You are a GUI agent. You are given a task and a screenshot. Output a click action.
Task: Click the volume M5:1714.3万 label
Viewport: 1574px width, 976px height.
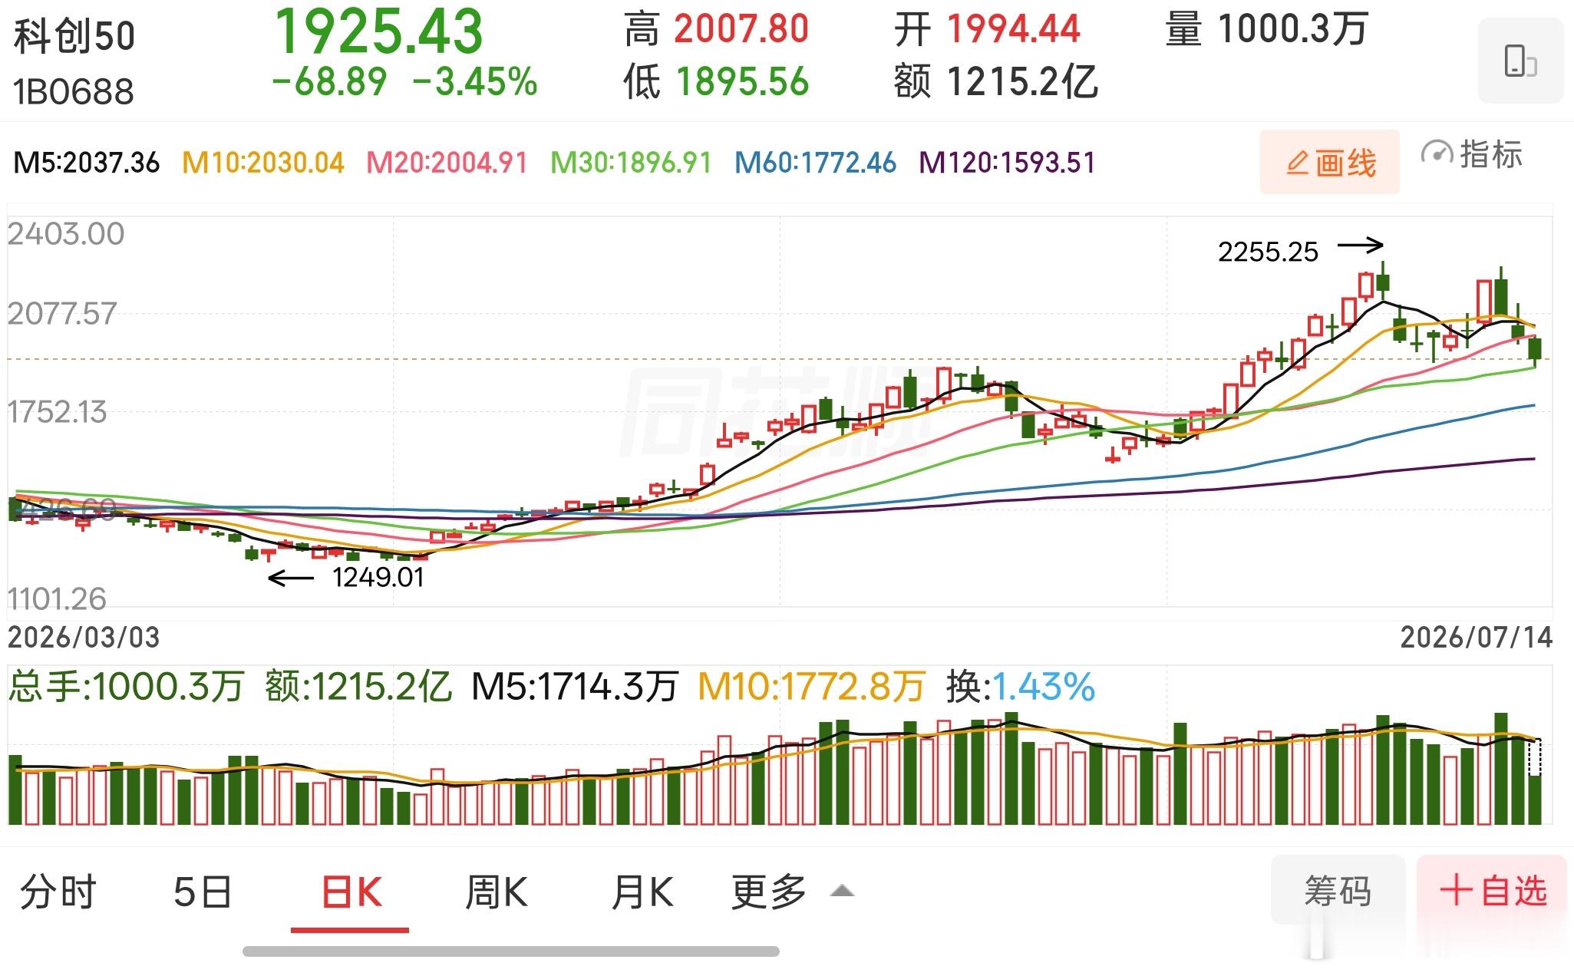(575, 686)
